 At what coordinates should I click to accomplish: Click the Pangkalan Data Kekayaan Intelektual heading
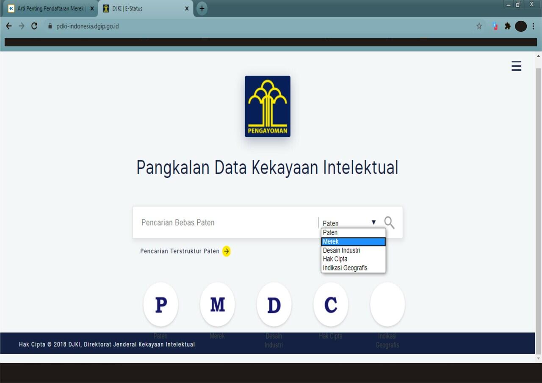pos(267,168)
